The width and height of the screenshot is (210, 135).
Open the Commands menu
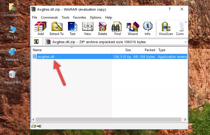(x=49, y=17)
